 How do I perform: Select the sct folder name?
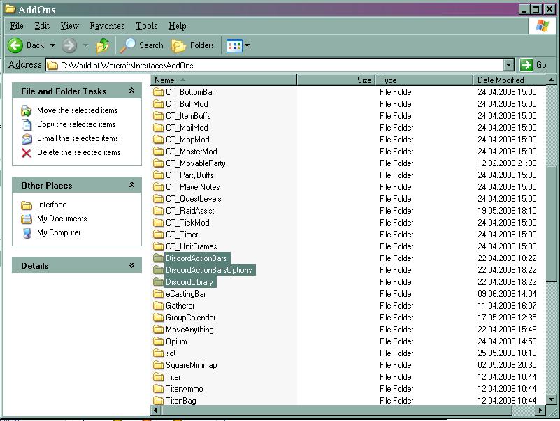171,353
